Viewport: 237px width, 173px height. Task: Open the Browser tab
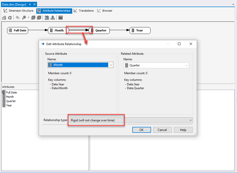coord(105,11)
